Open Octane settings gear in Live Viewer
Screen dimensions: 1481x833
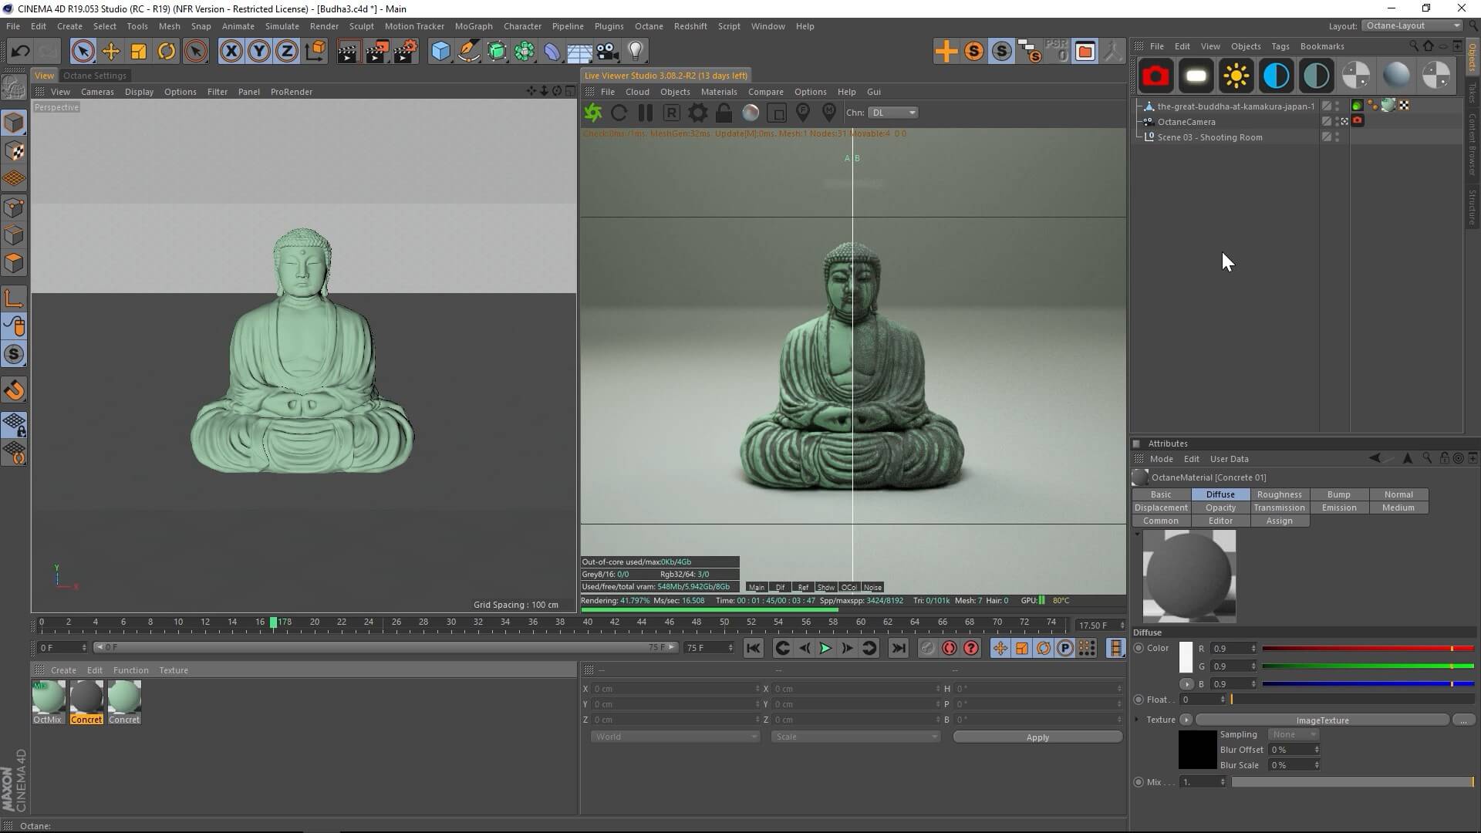(x=697, y=113)
